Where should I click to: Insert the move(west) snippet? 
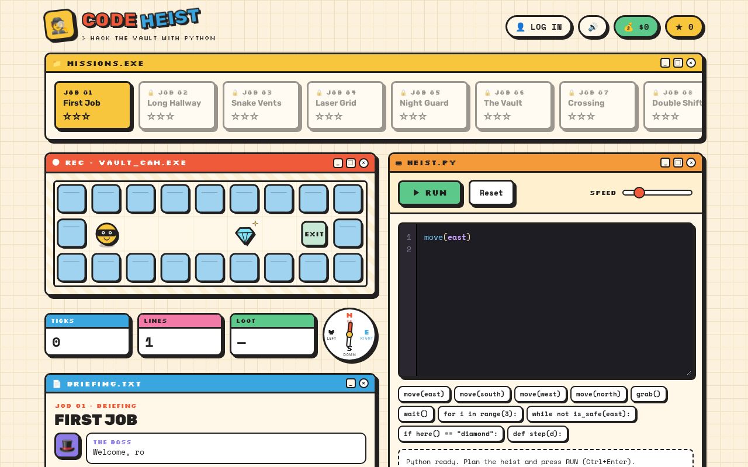(540, 394)
